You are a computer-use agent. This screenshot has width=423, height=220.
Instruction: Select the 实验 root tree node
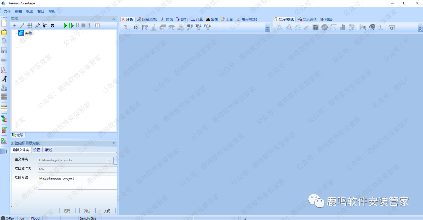28,33
